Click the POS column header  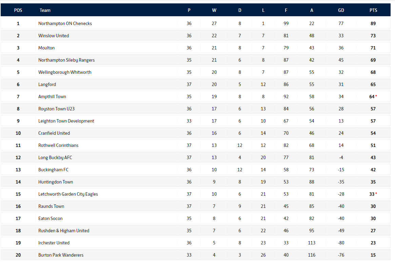coord(18,10)
